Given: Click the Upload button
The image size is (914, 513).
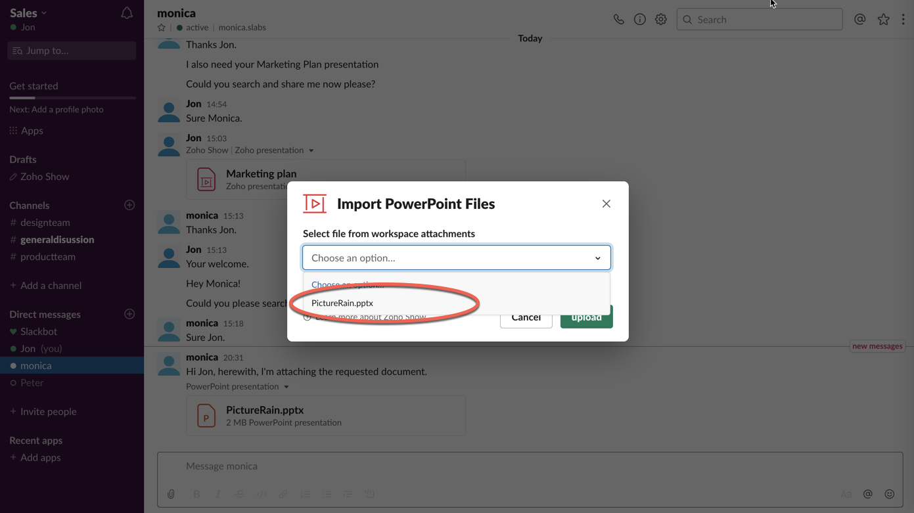Looking at the screenshot, I should click(x=587, y=317).
